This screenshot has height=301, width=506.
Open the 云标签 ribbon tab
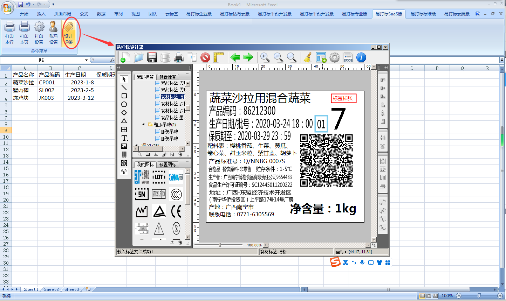(x=172, y=14)
